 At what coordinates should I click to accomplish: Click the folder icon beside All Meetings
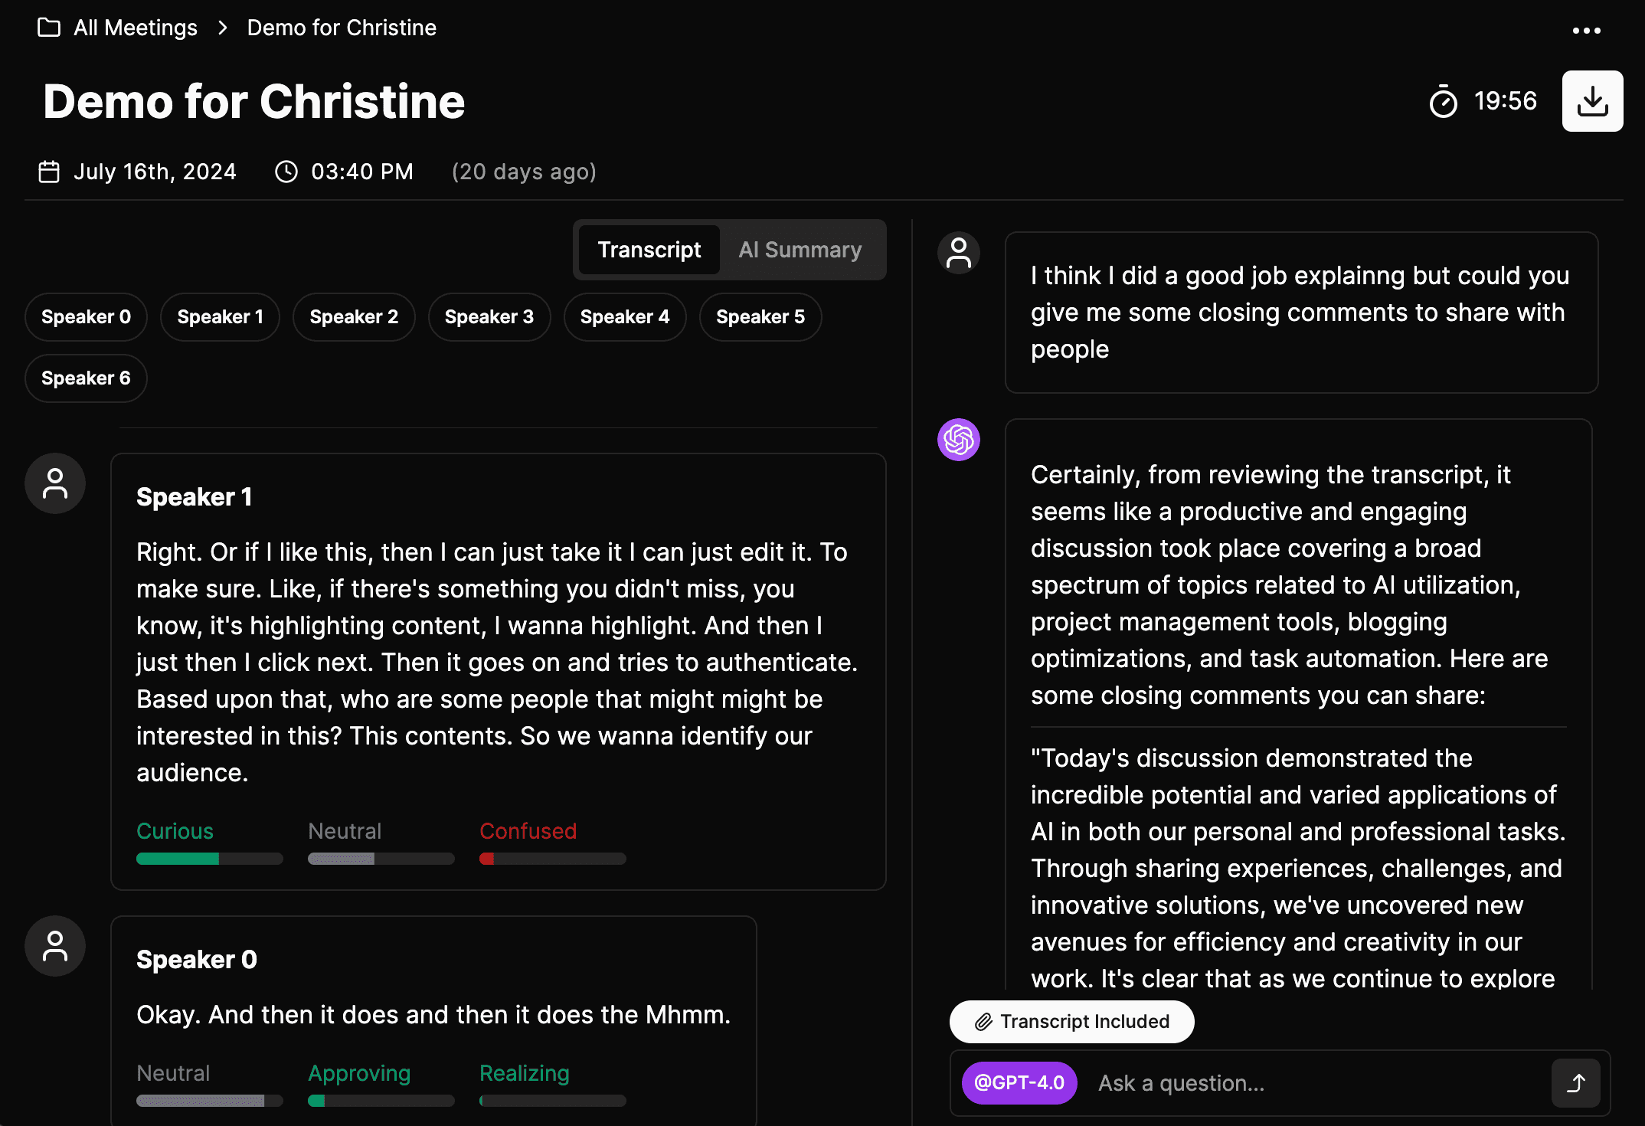pos(49,28)
